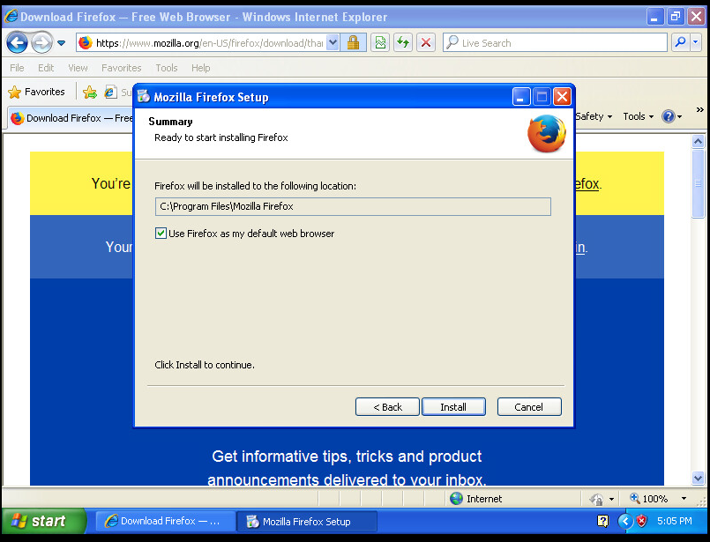
Task: Click the 100% zoom level button
Action: click(649, 499)
